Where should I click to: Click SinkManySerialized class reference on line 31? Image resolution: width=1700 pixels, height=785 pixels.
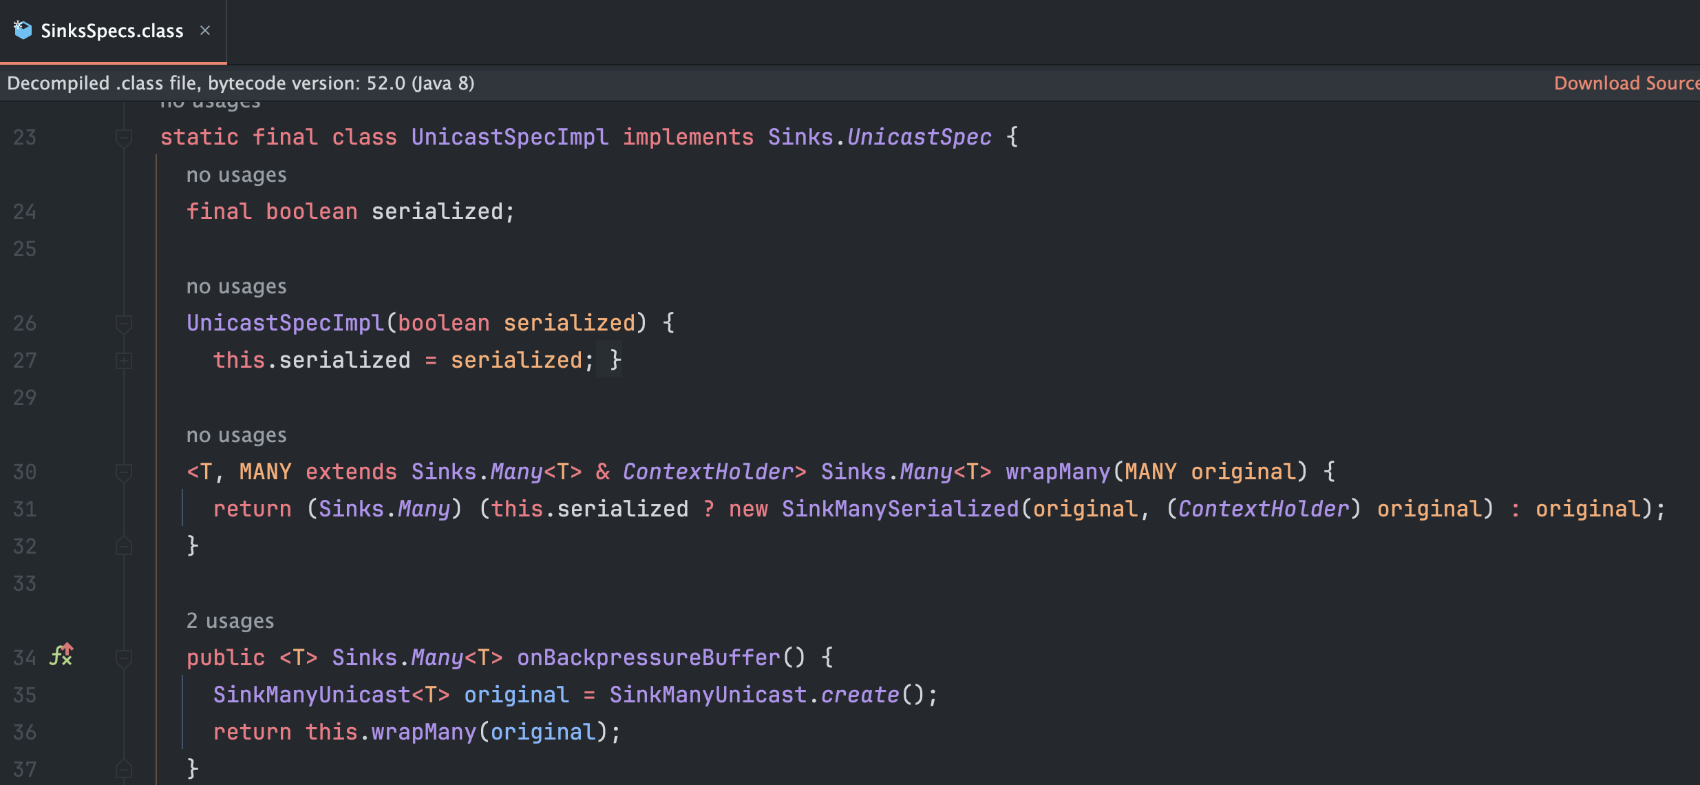tap(900, 510)
